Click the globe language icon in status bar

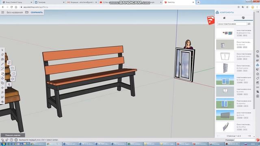[16, 140]
